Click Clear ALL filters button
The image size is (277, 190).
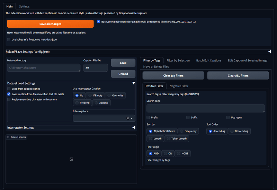238,76
